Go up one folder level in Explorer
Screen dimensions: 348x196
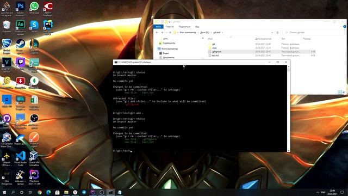click(170, 33)
